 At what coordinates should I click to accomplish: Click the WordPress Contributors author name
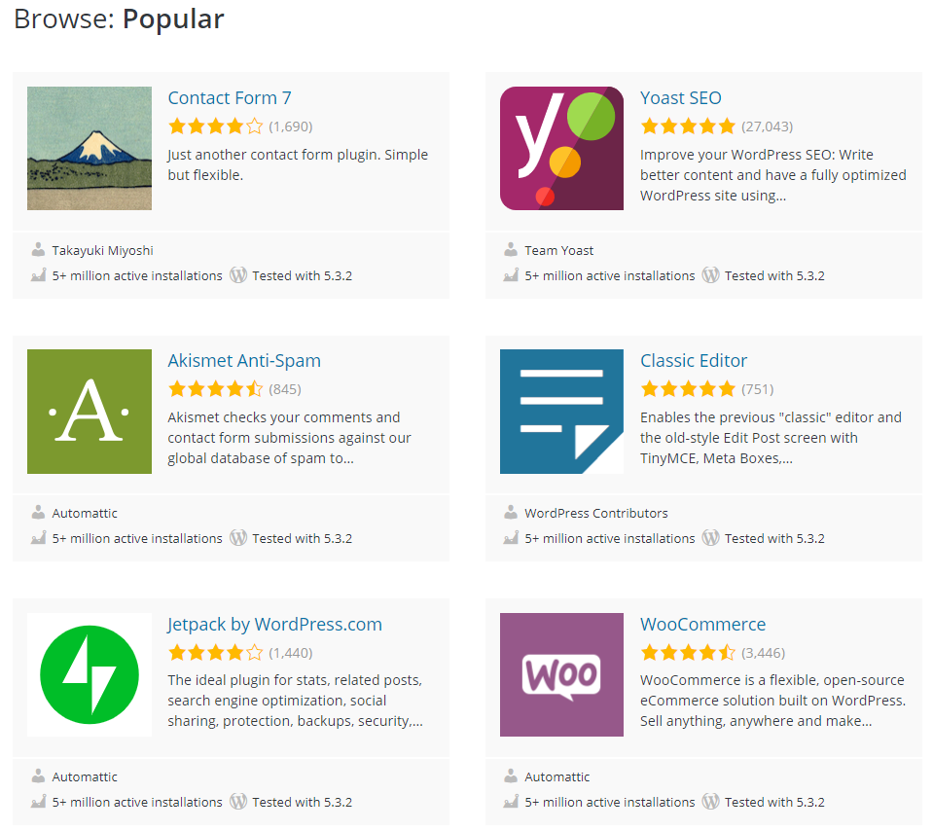click(x=596, y=513)
